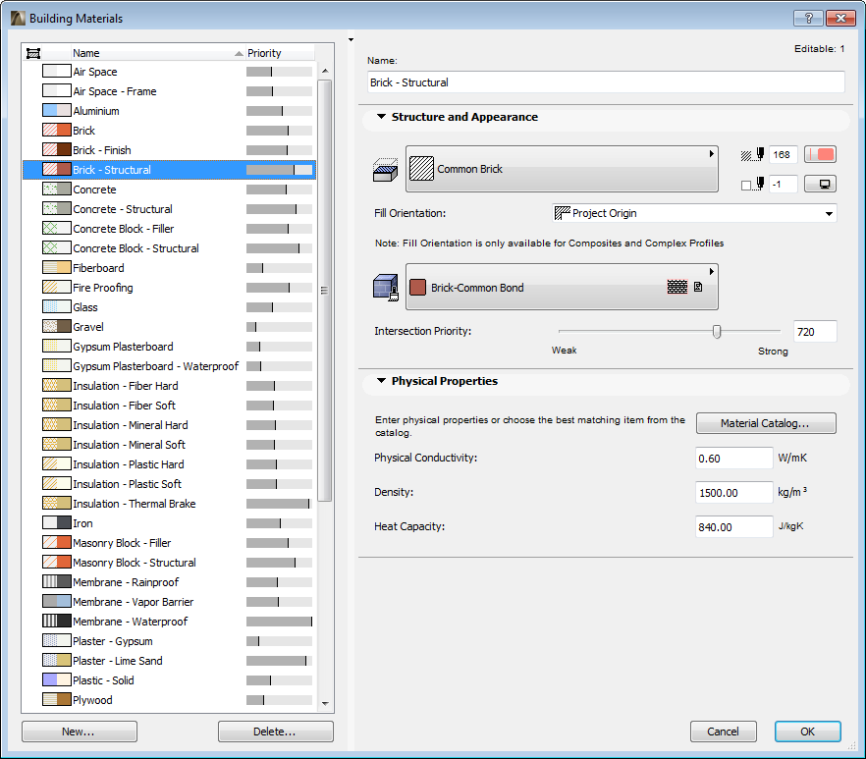
Task: Open the window background pen button
Action: click(x=820, y=184)
